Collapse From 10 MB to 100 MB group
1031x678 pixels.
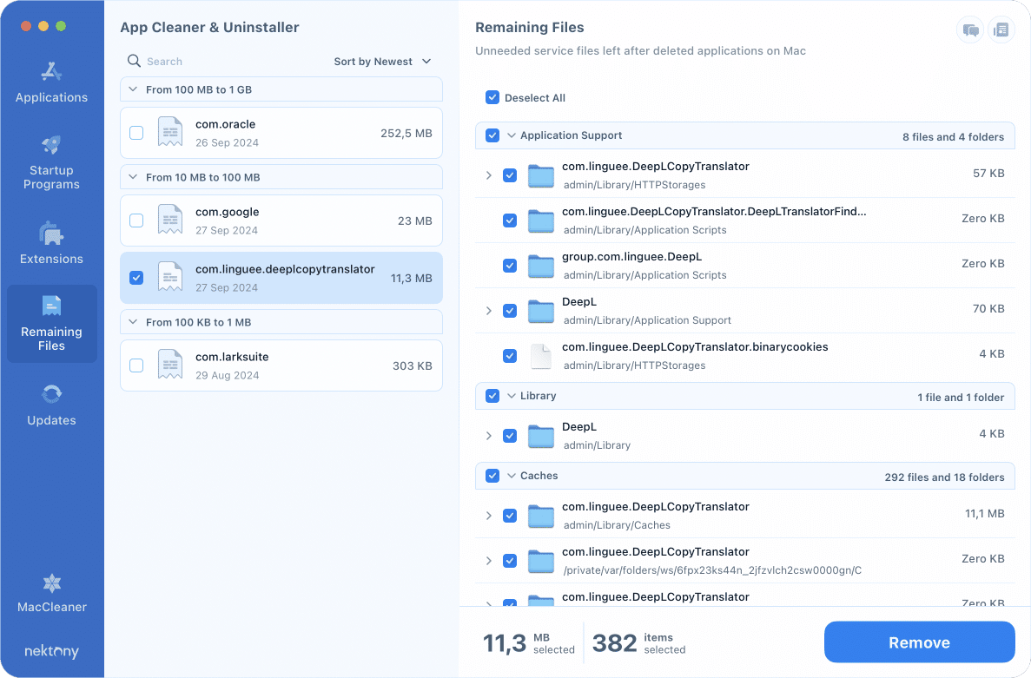(x=134, y=177)
